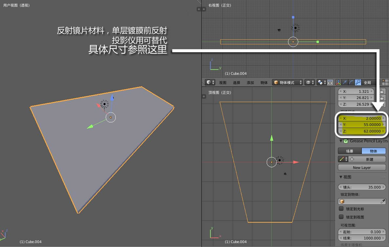Image resolution: width=389 pixels, height=247 pixels.
Task: Toggle the 3D manipulator axes icon
Action: click(x=339, y=82)
